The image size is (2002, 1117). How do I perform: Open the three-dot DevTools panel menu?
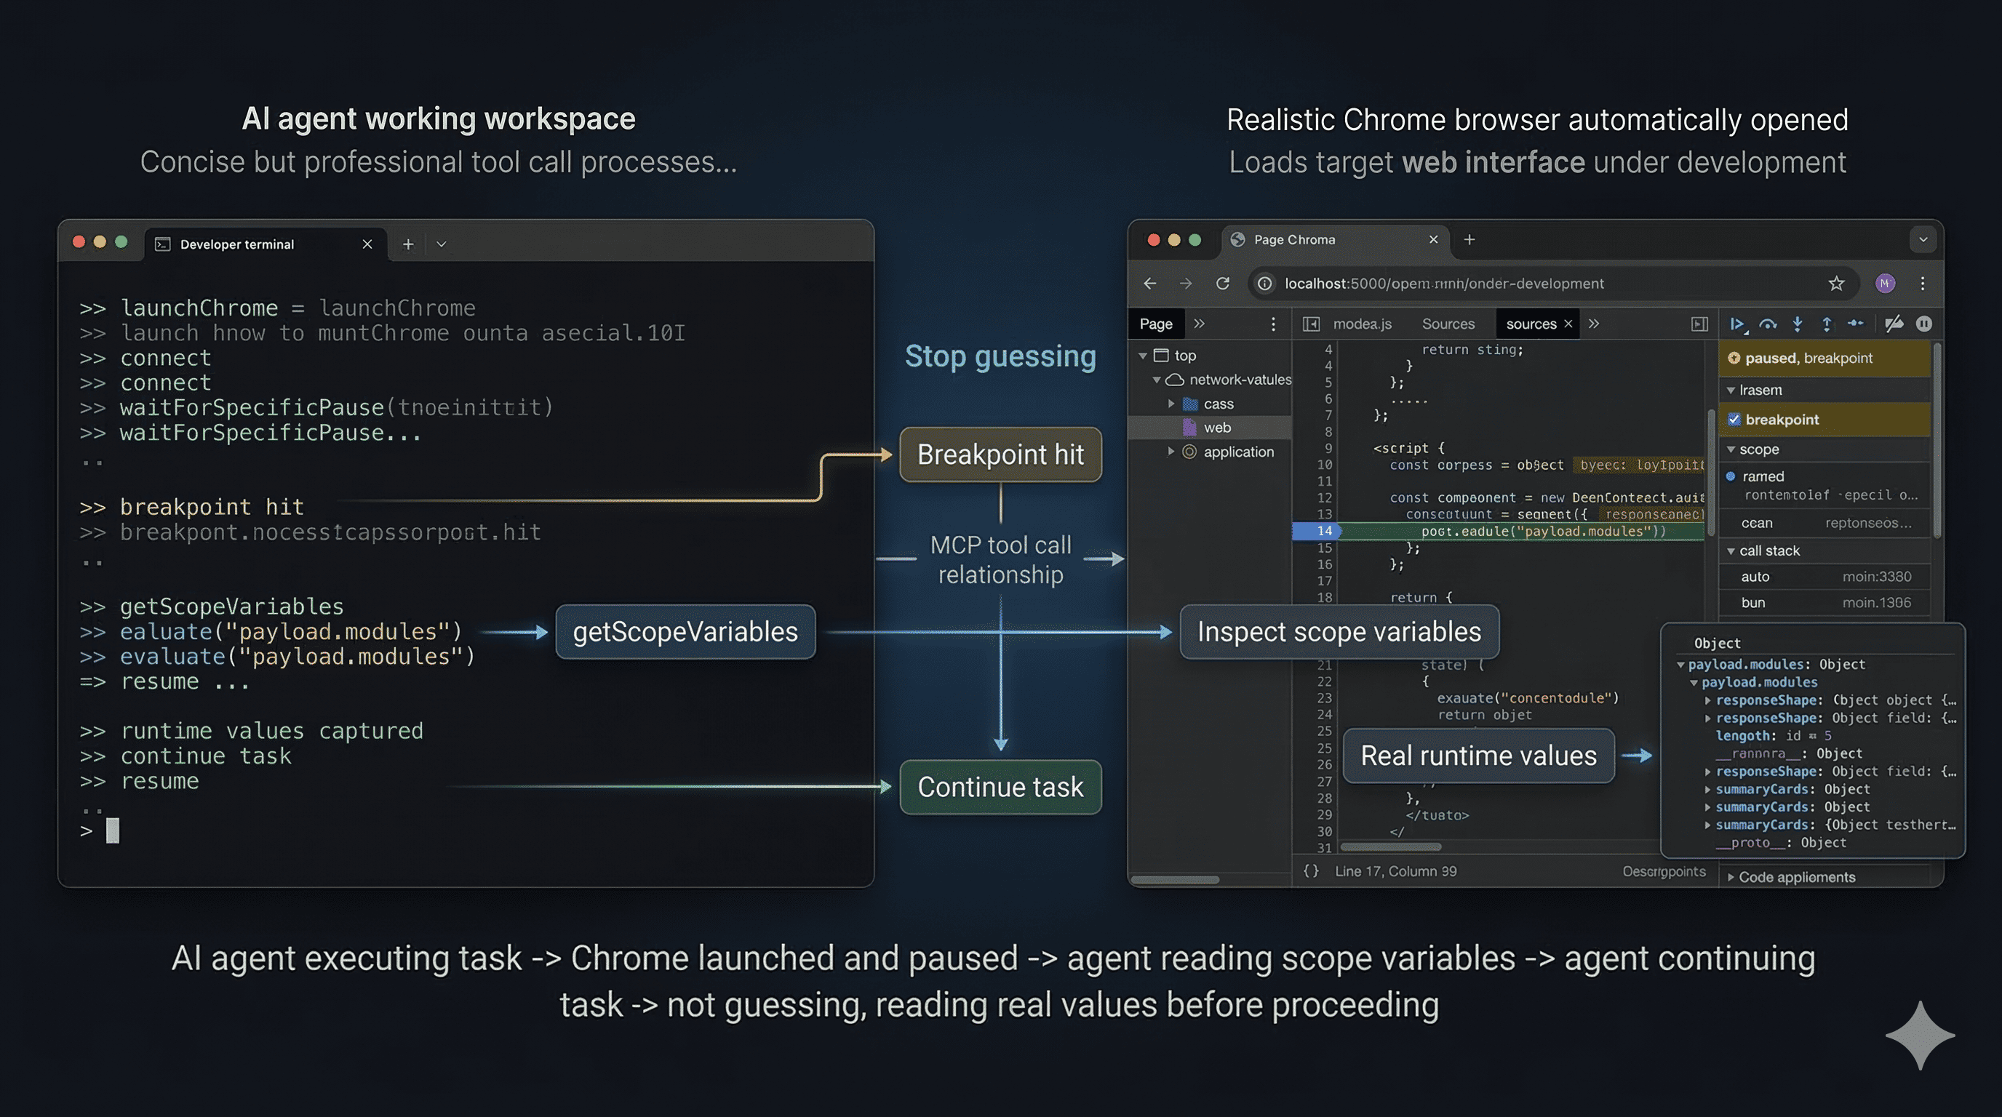pyautogui.click(x=1273, y=324)
